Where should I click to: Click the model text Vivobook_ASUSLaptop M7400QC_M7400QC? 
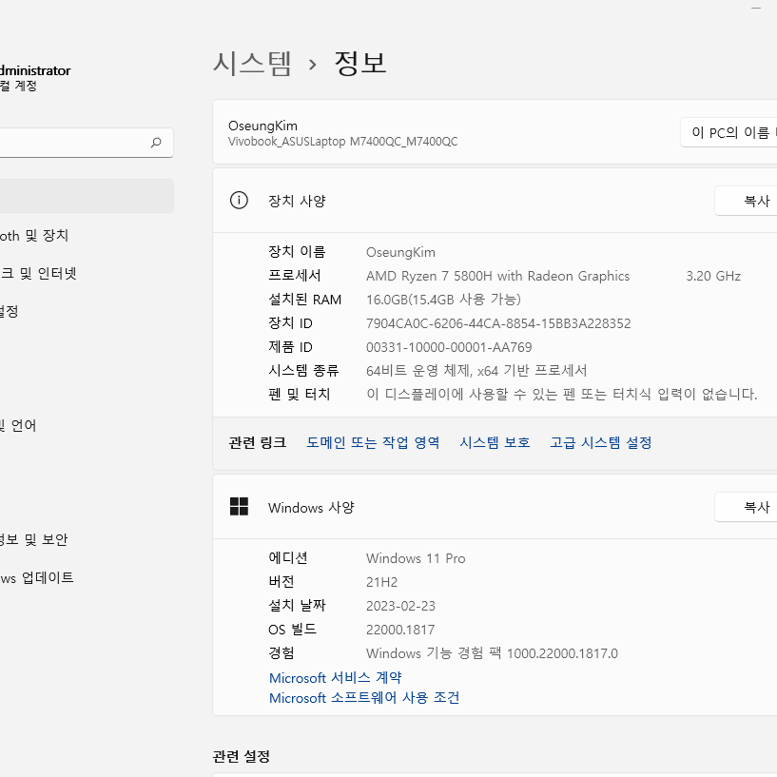coord(342,141)
